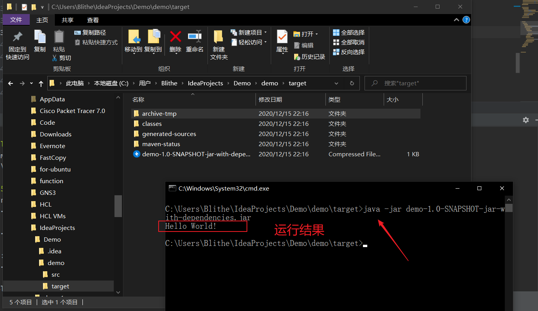Open the Easy access (轻松访问) dropdown

coord(249,42)
